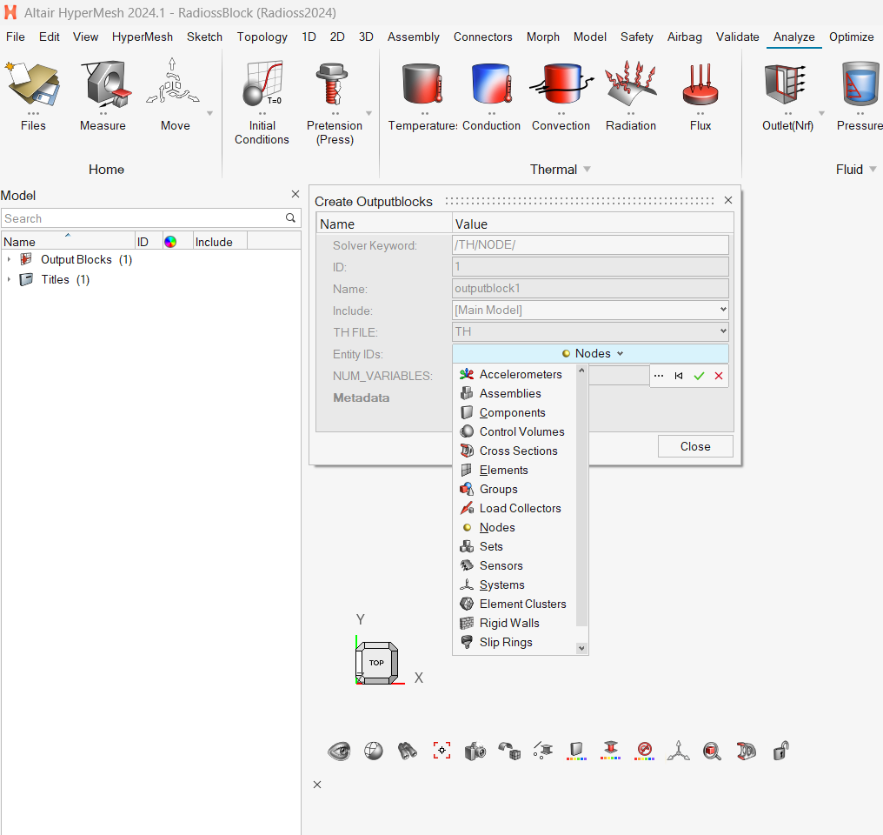Click the Flux tool icon
The image size is (883, 835).
point(700,84)
